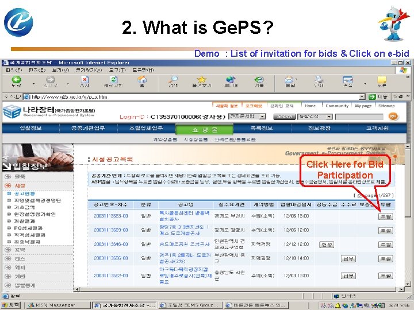The image size is (414, 310).
Task: Select the 공공기관업무 navigation tab
Action: coord(88,129)
